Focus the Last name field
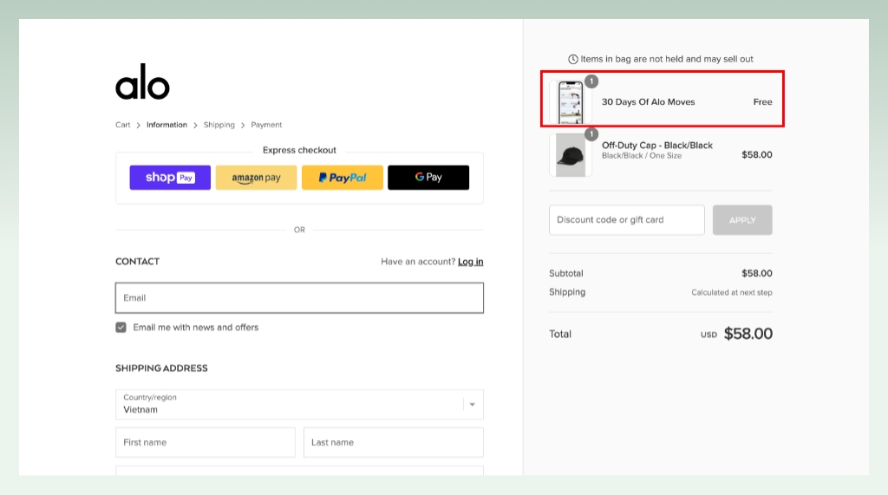This screenshot has height=495, width=888. click(x=394, y=442)
